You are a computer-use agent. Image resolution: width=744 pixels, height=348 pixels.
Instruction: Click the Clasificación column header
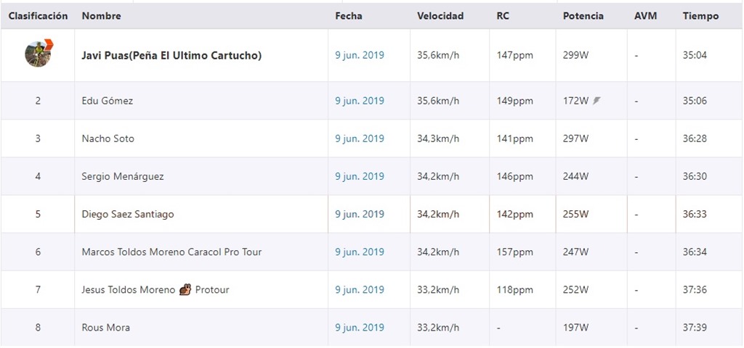pos(38,16)
